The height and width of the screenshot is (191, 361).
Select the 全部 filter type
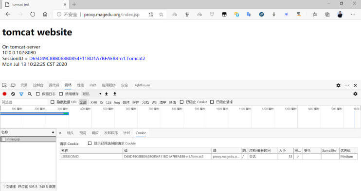83,102
